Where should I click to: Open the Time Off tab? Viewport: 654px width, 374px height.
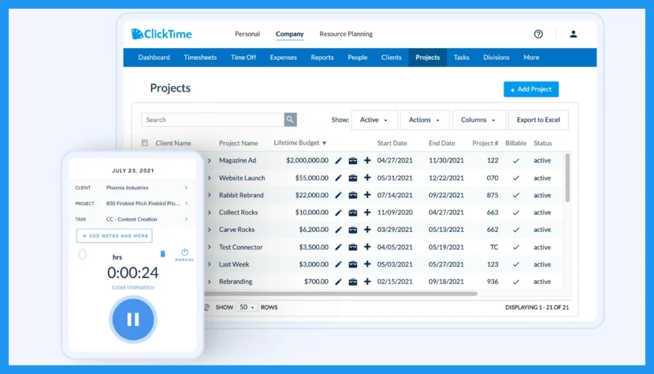(x=243, y=58)
